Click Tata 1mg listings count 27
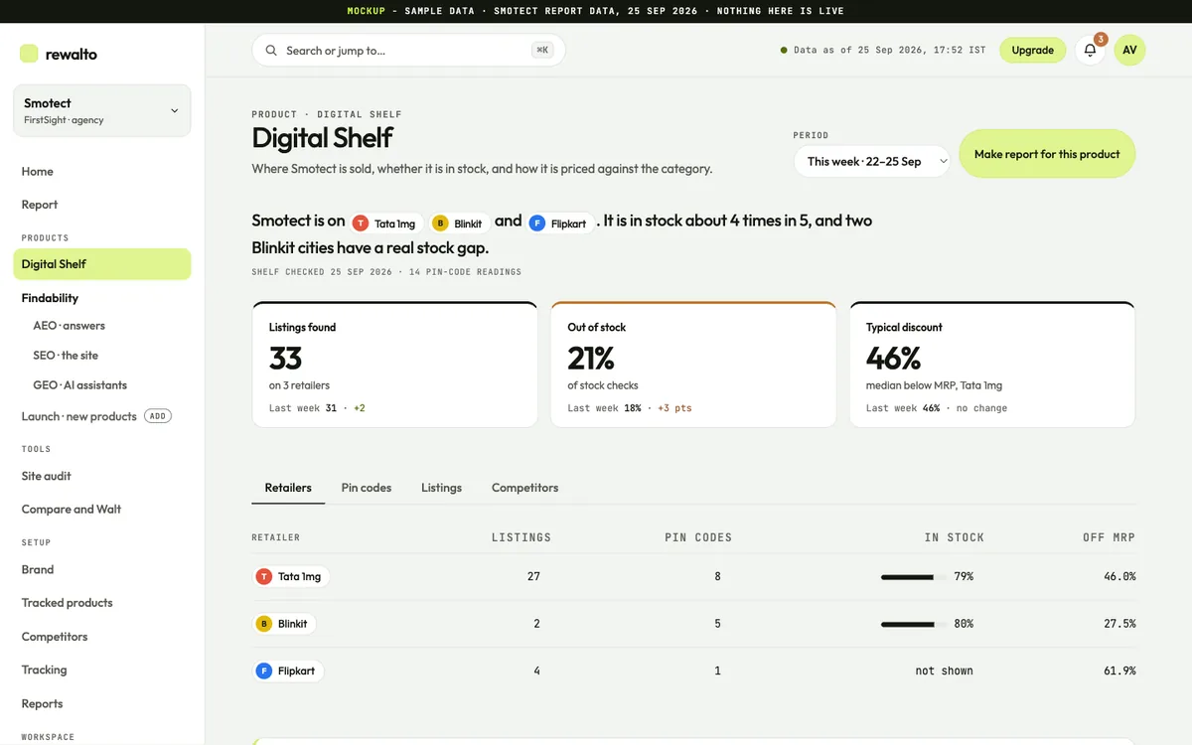The image size is (1192, 745). coord(533,576)
